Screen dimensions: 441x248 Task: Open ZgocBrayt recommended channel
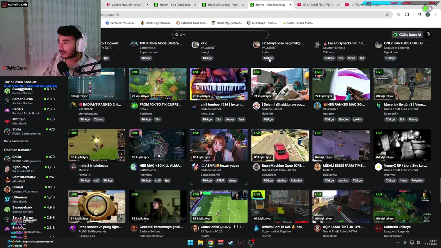[29, 169]
